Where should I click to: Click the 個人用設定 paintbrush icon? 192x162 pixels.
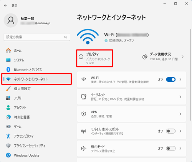click(8, 89)
